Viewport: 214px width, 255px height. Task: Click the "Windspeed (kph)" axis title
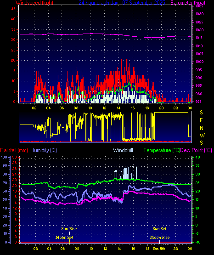(34, 3)
